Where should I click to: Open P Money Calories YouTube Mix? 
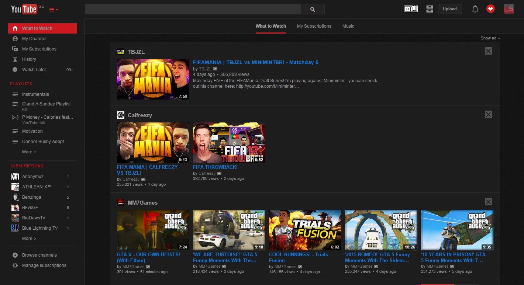[x=48, y=117]
